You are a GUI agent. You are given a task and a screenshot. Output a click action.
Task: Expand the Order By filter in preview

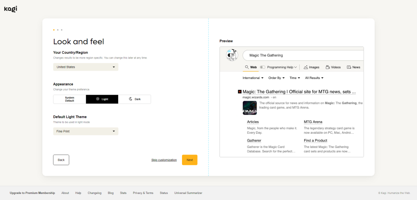click(x=277, y=78)
